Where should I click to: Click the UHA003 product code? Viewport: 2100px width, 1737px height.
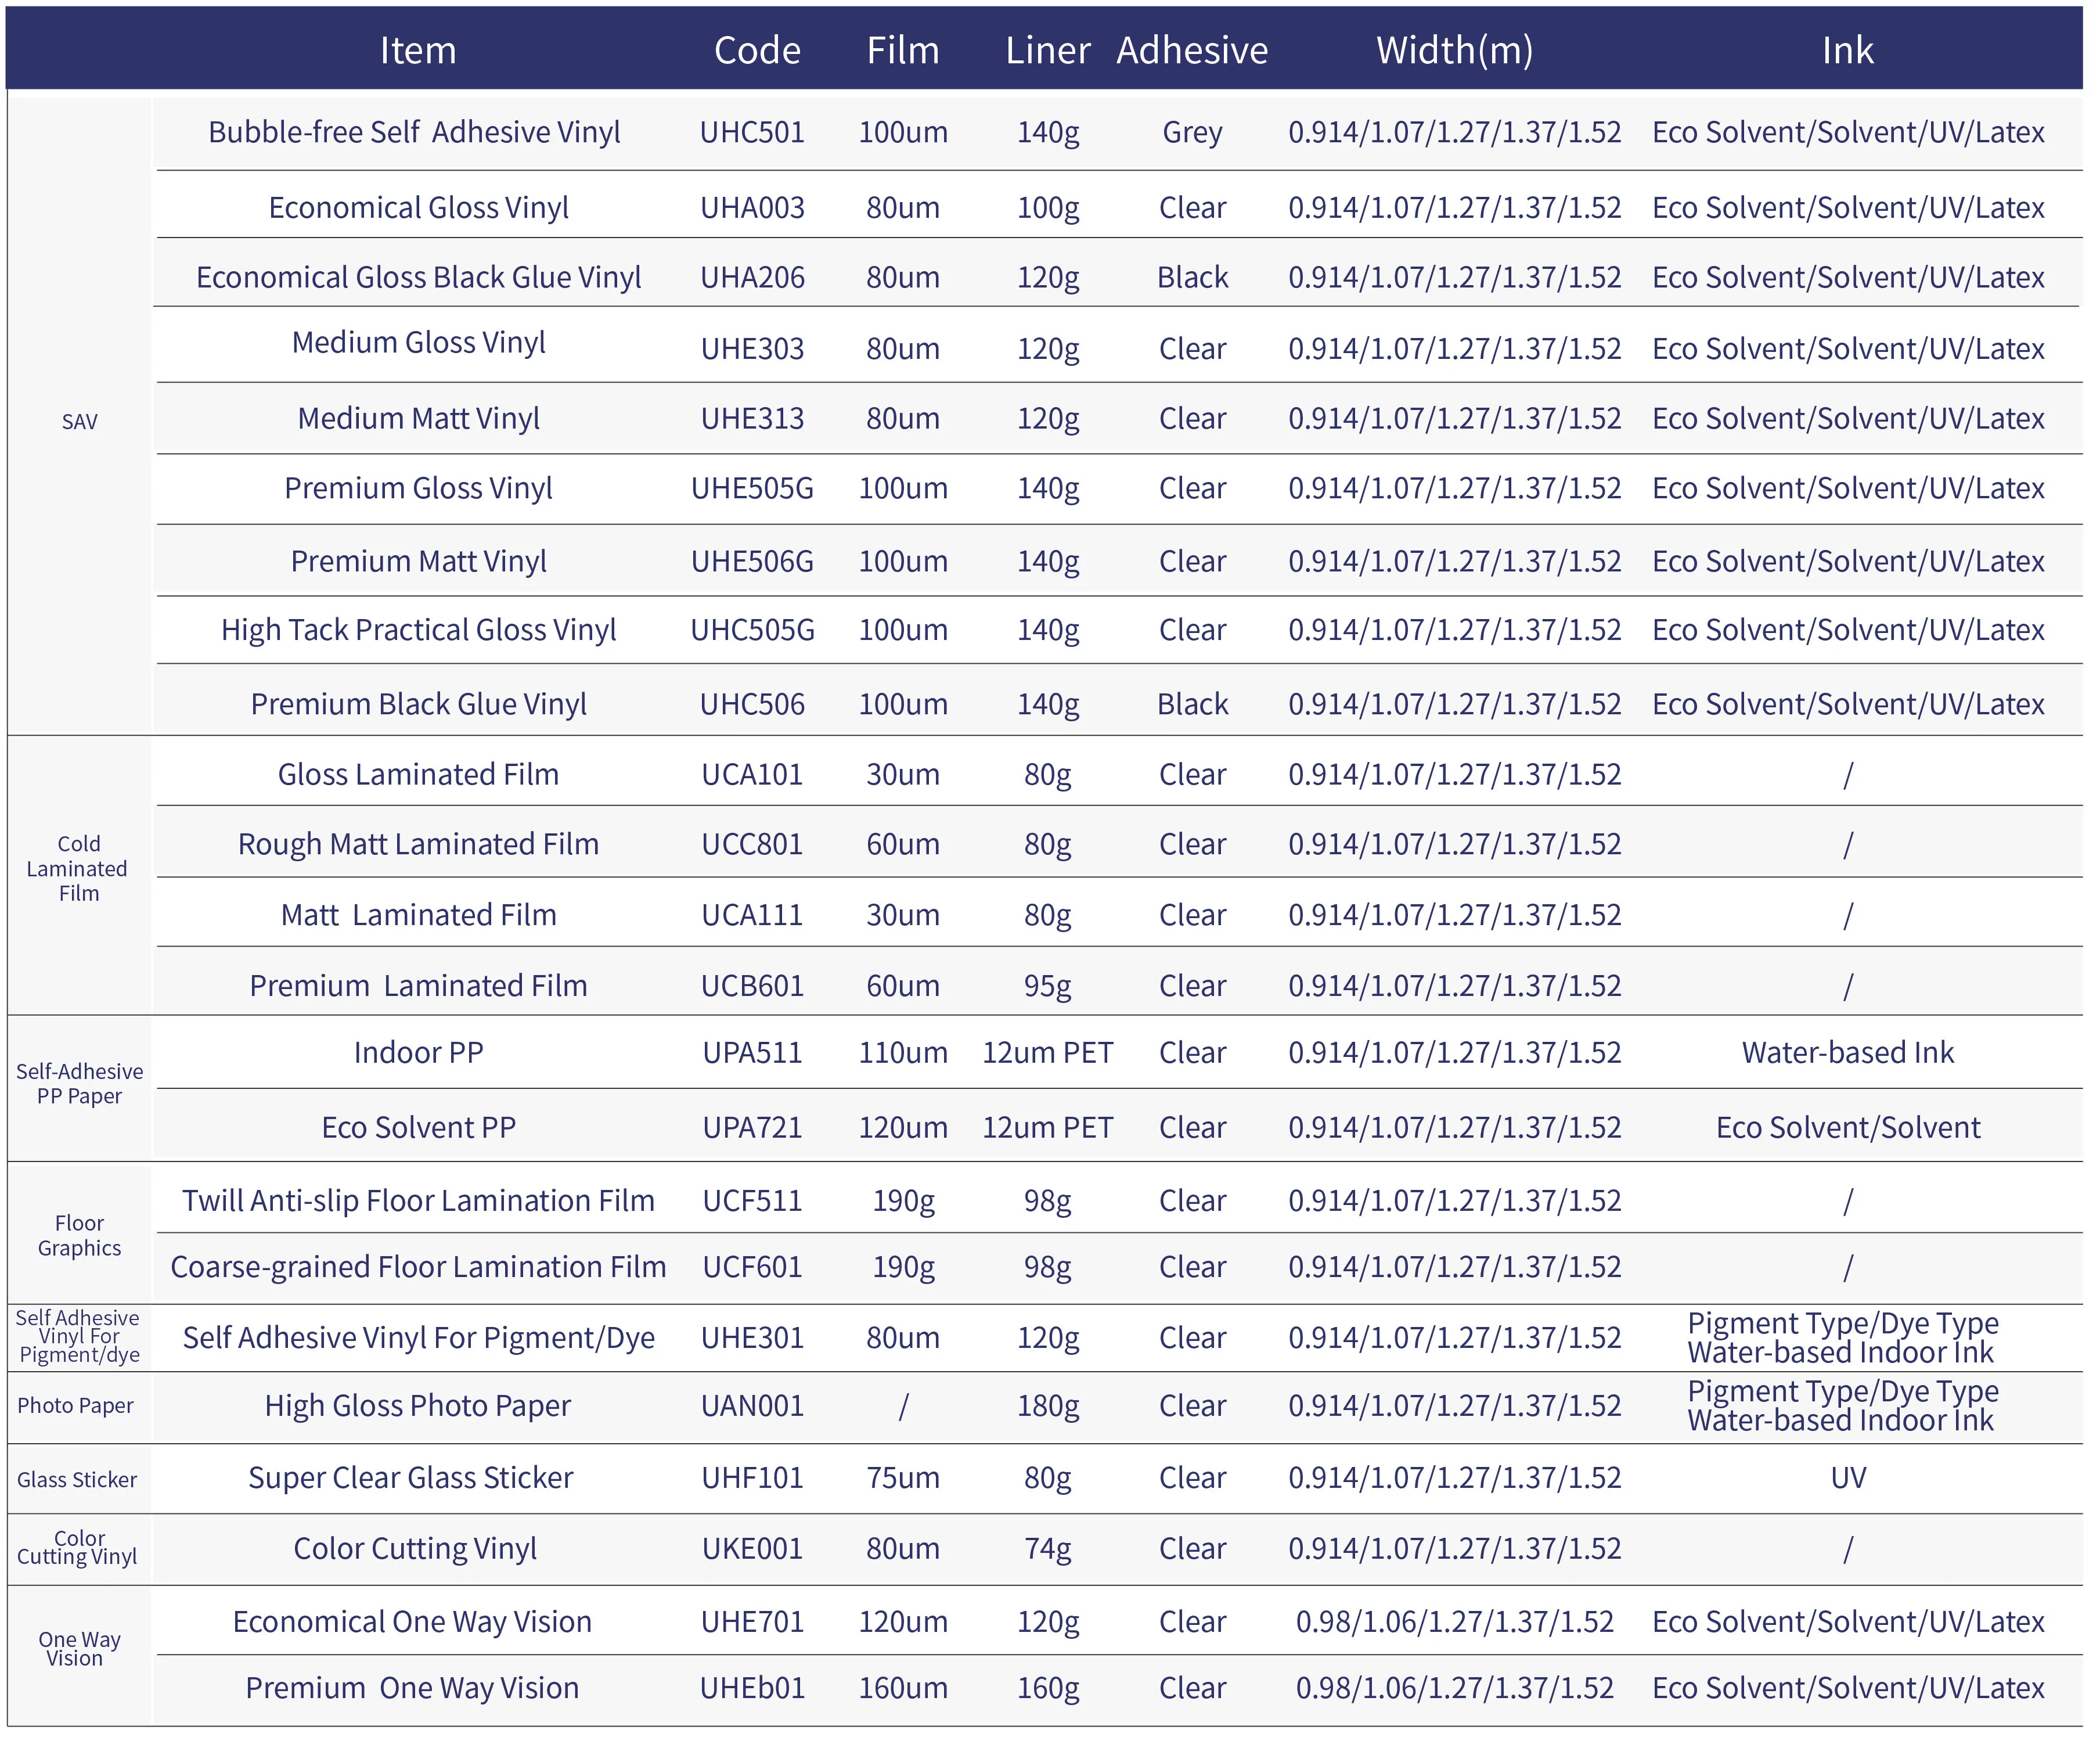[752, 207]
